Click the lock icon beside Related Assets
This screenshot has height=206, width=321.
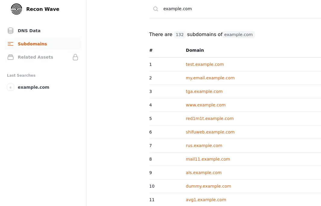tap(75, 57)
